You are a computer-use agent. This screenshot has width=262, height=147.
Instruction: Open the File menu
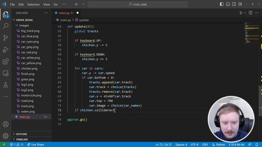tap(12, 4)
